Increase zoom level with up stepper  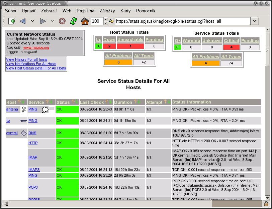(x=106, y=19)
